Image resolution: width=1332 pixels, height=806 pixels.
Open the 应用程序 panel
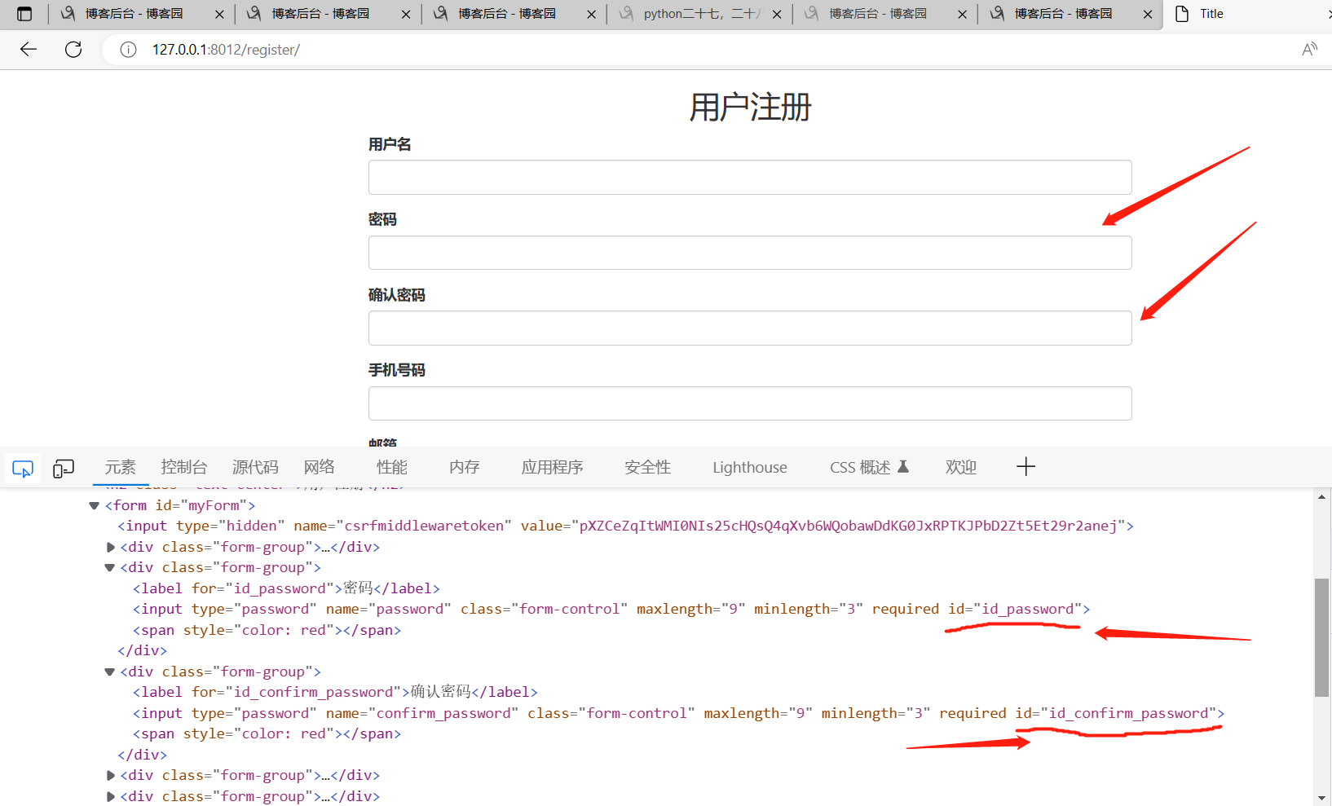[553, 467]
